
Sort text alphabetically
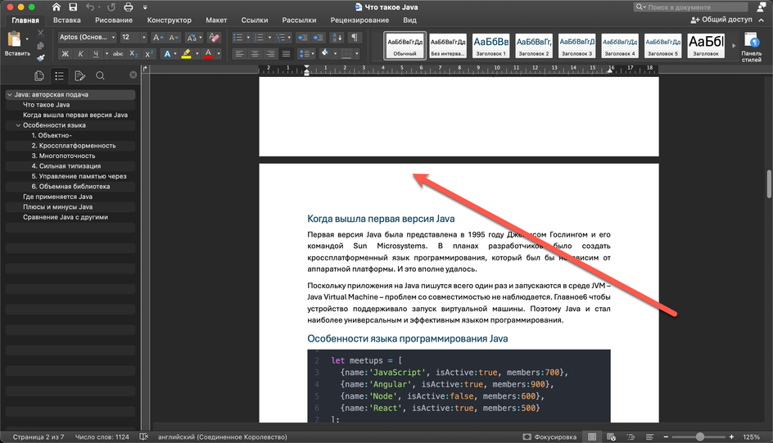[337, 38]
